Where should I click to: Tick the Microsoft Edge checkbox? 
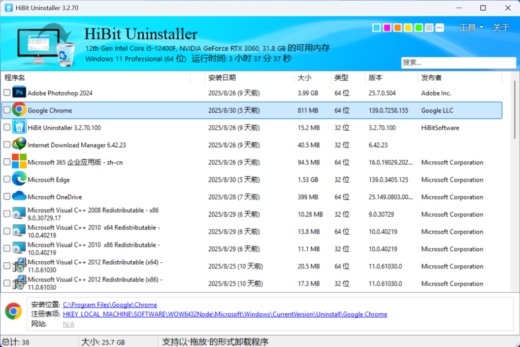point(7,180)
